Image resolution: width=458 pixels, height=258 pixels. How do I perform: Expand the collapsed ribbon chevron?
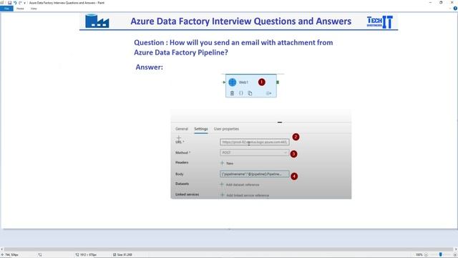pyautogui.click(x=450, y=9)
